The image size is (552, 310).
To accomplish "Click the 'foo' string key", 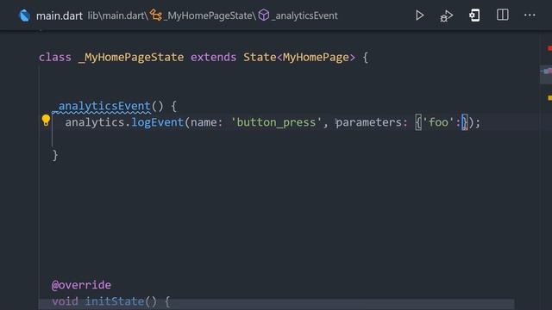I will point(438,122).
